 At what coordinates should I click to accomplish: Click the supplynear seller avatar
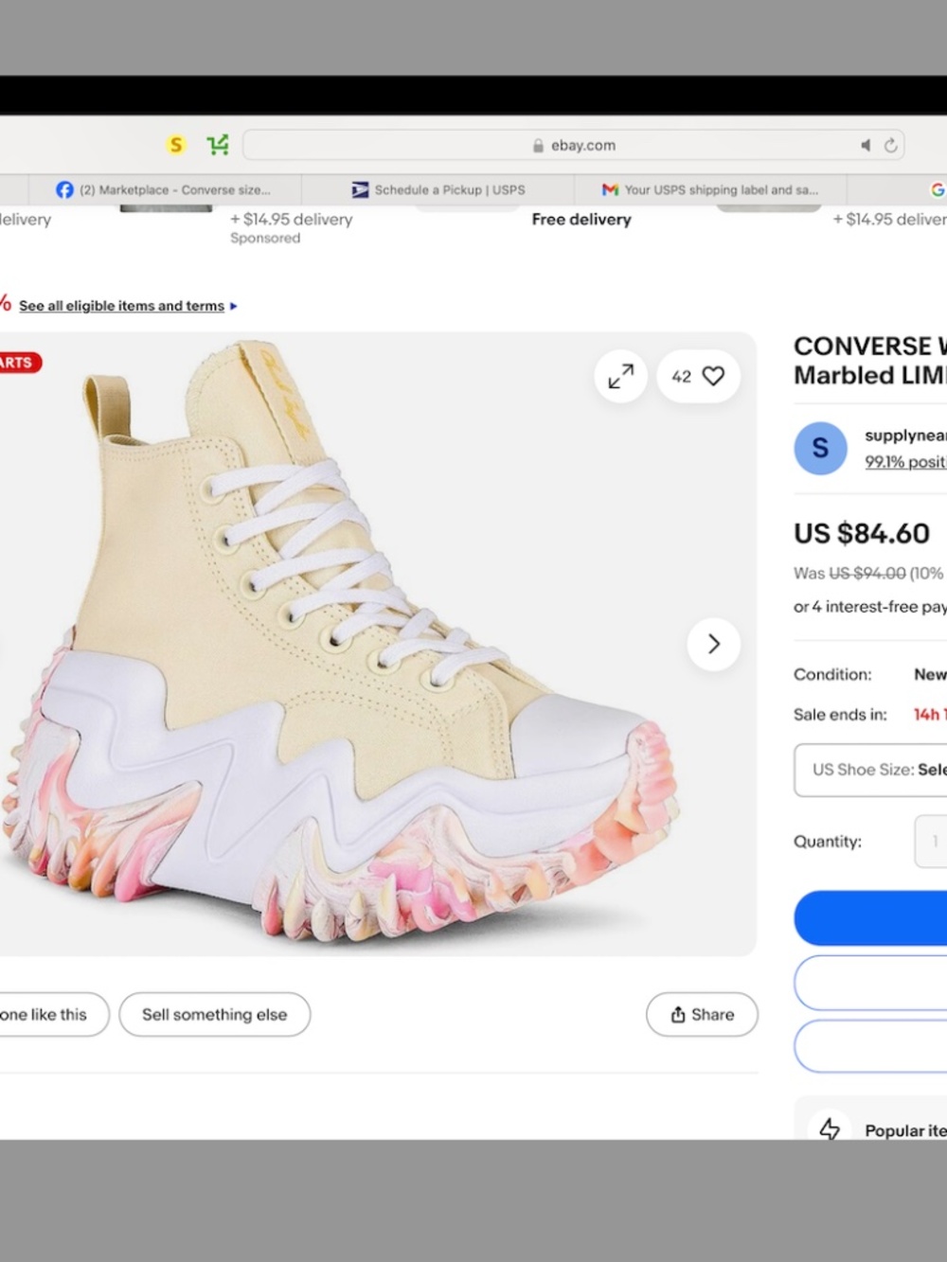coord(819,448)
